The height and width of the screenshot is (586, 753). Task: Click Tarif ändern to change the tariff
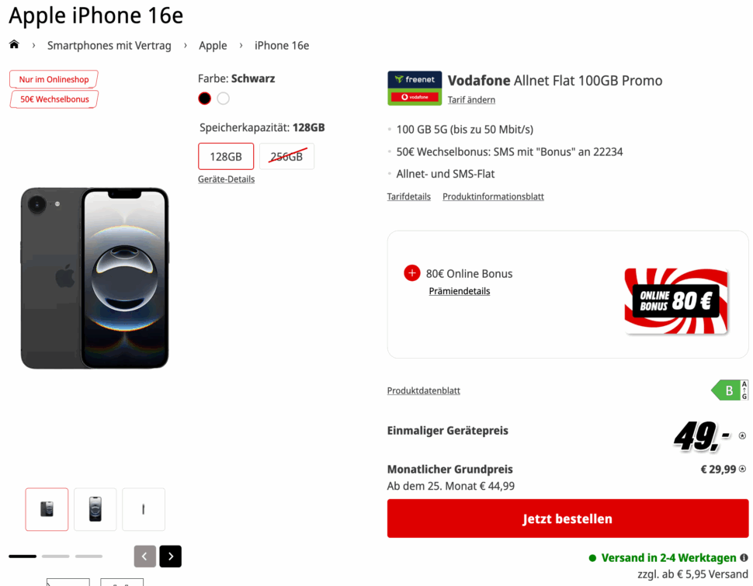pyautogui.click(x=471, y=99)
